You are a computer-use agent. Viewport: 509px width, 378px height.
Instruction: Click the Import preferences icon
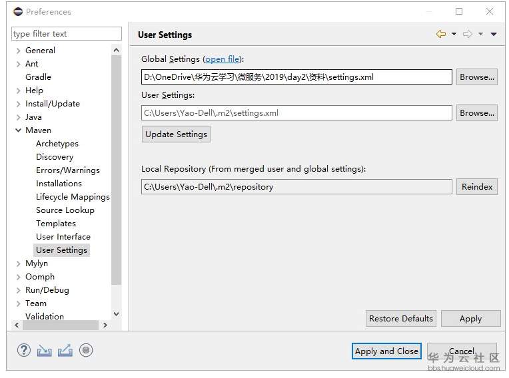(44, 350)
